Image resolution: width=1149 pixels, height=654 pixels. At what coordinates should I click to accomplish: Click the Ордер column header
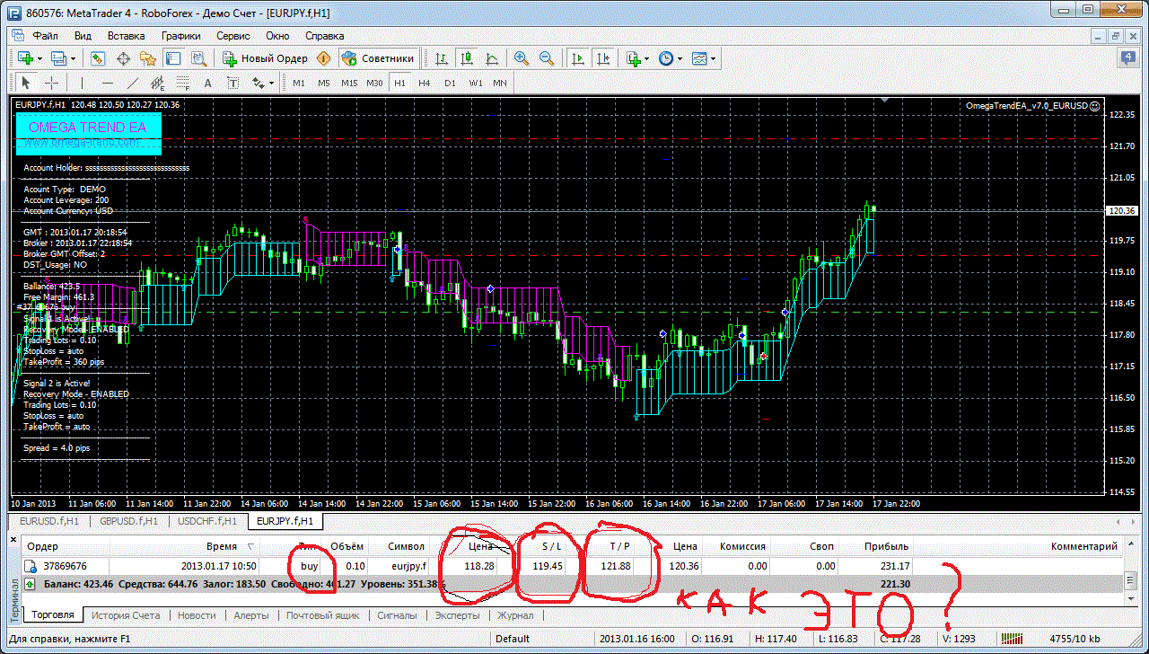pos(42,546)
